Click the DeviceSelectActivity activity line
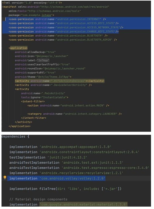Image resolution: width=154 pixels, height=209 pixels. pyautogui.click(x=53, y=85)
